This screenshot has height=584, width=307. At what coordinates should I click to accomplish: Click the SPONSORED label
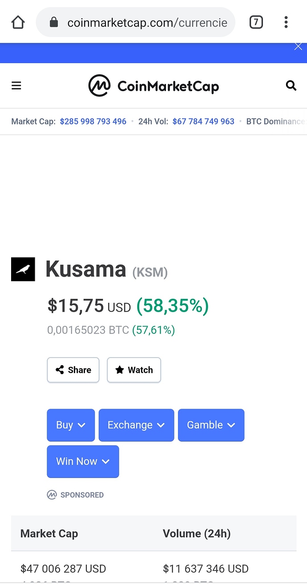[82, 495]
